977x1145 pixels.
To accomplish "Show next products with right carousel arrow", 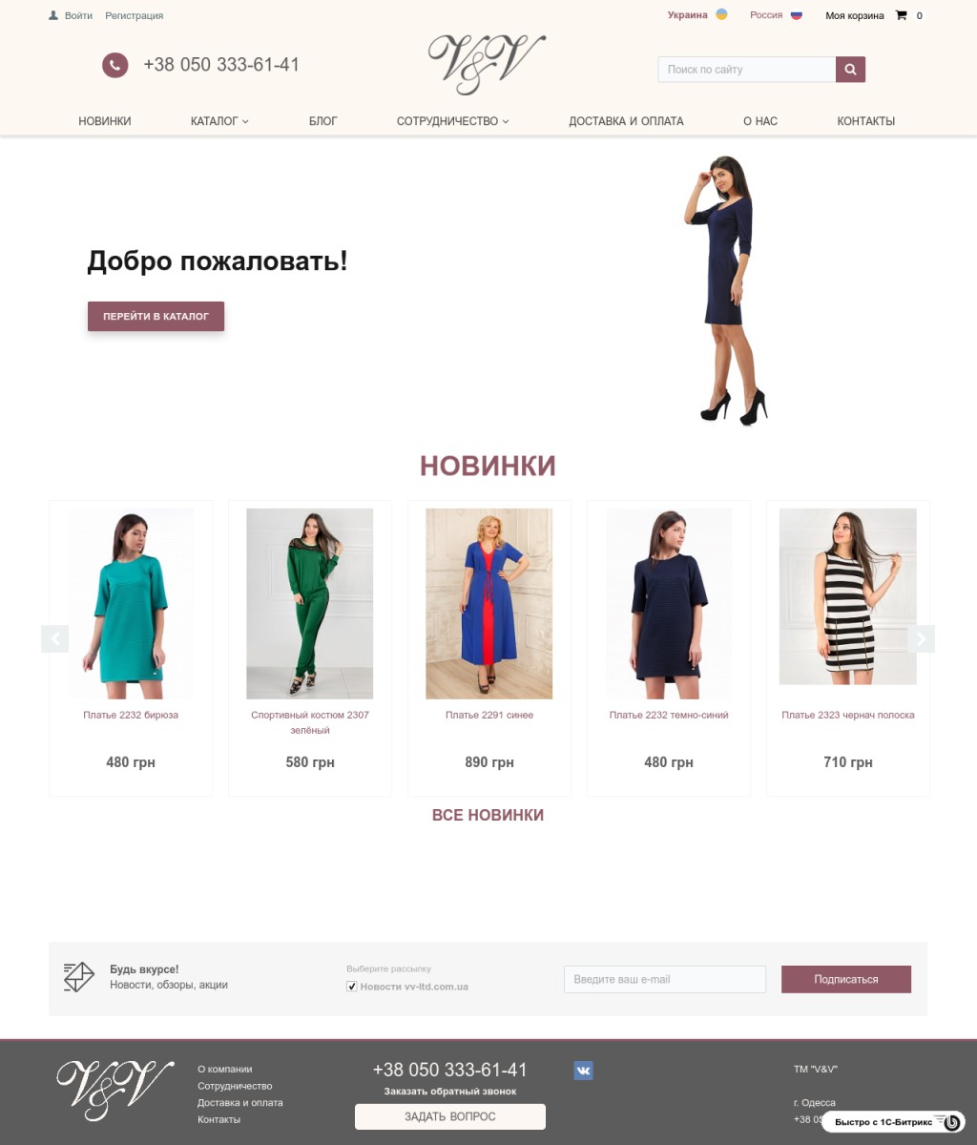I will click(921, 638).
